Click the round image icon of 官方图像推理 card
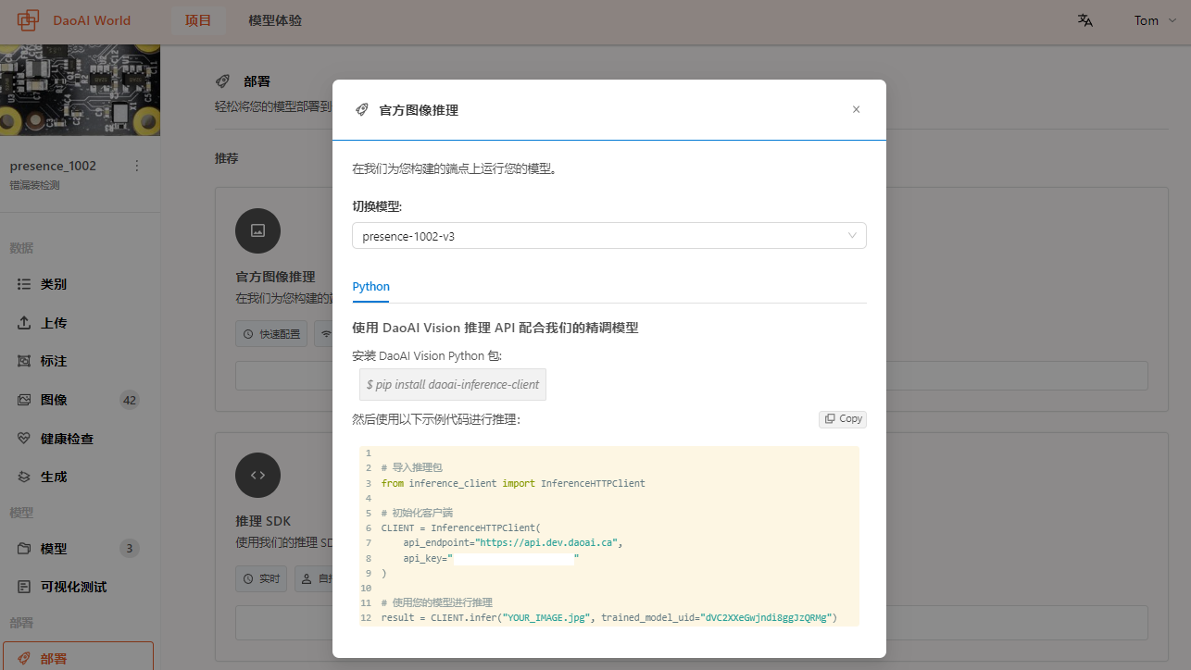Viewport: 1191px width, 670px height. [258, 230]
